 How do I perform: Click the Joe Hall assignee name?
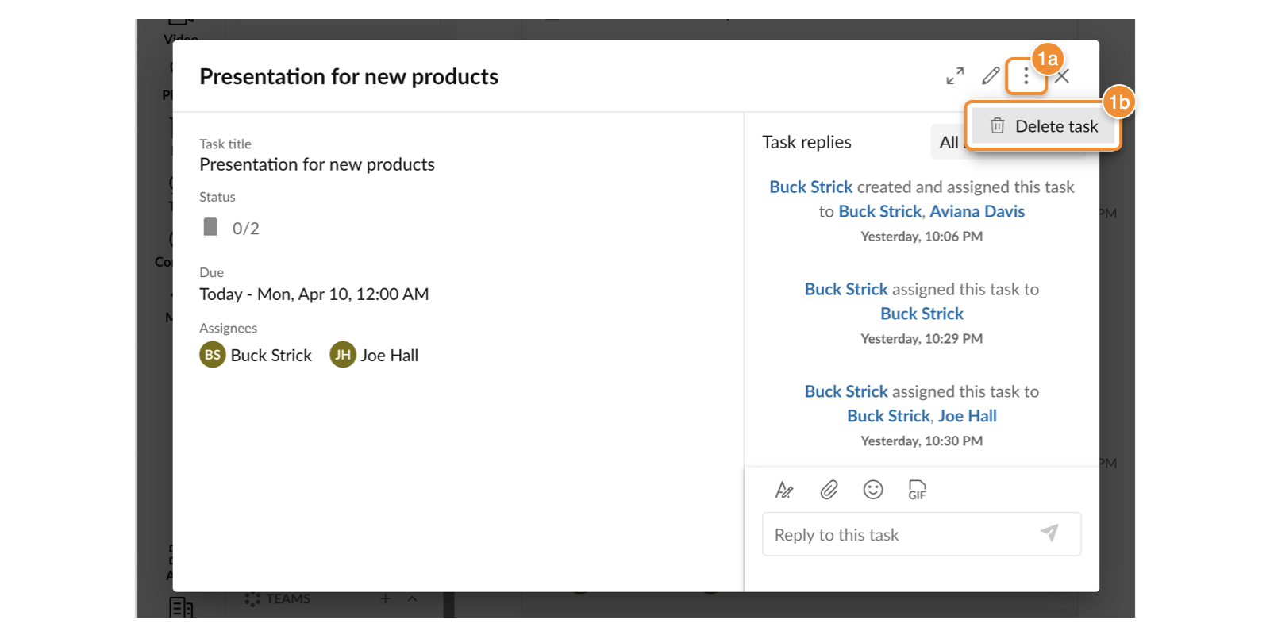(x=390, y=356)
